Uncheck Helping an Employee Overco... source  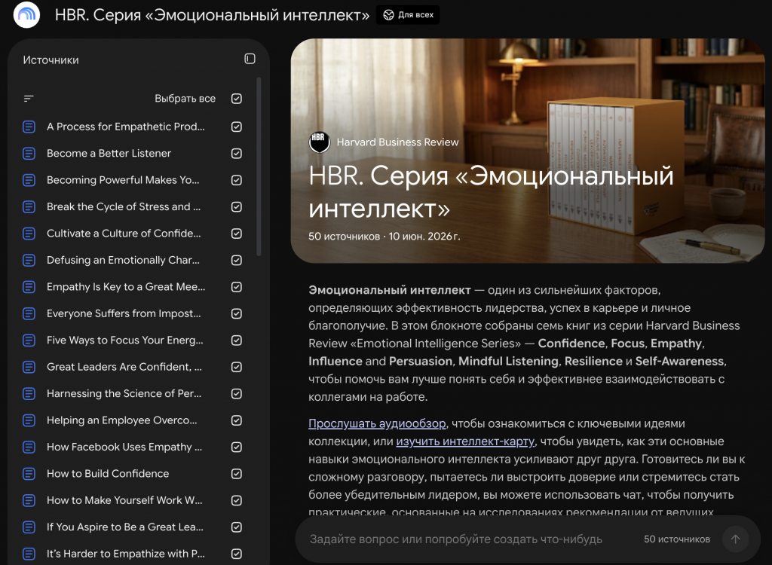[x=236, y=420]
